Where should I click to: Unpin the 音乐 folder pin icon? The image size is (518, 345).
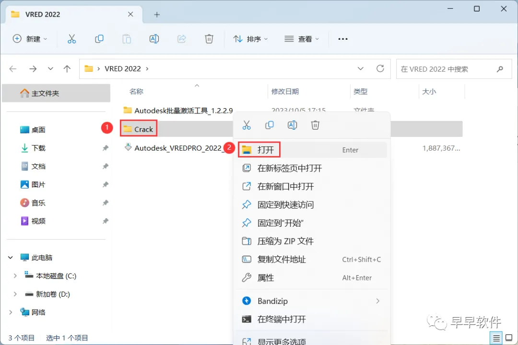(106, 203)
